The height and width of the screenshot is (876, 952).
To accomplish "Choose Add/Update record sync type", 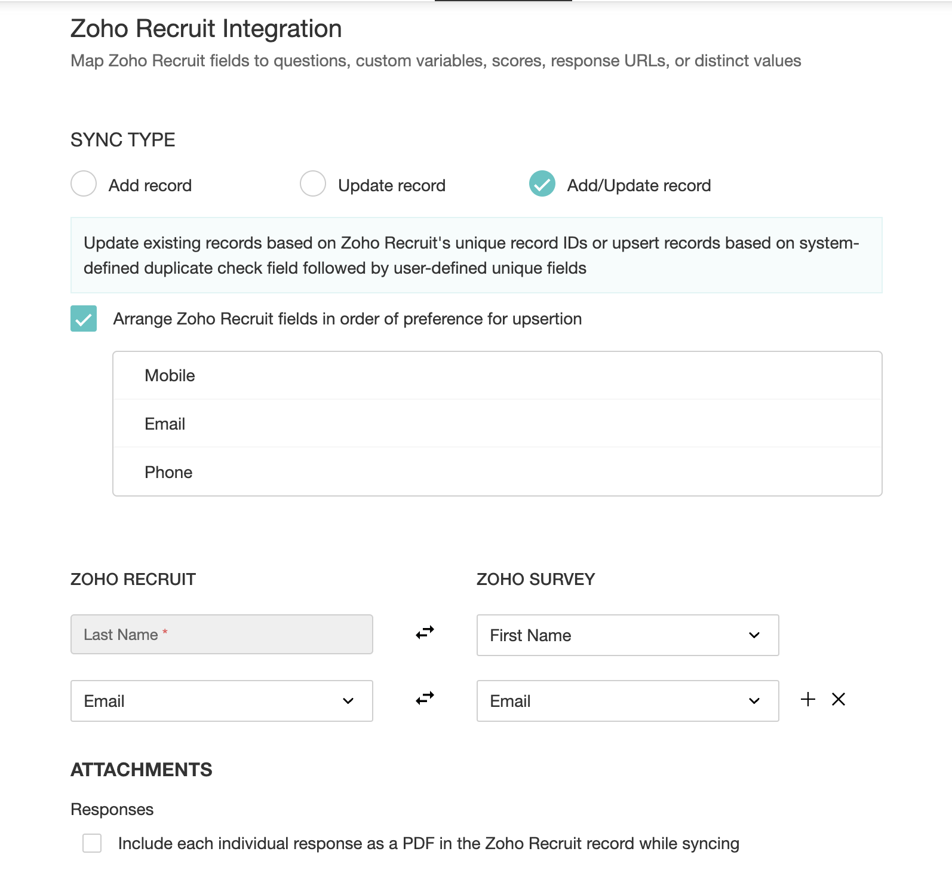I will [542, 183].
